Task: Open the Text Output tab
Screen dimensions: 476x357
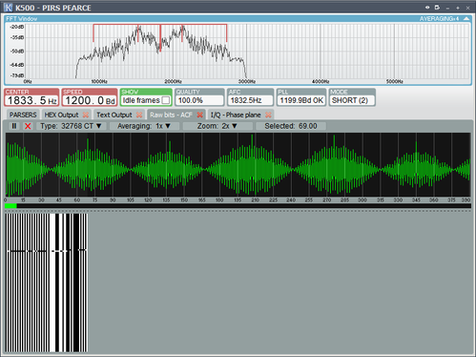Action: point(114,115)
